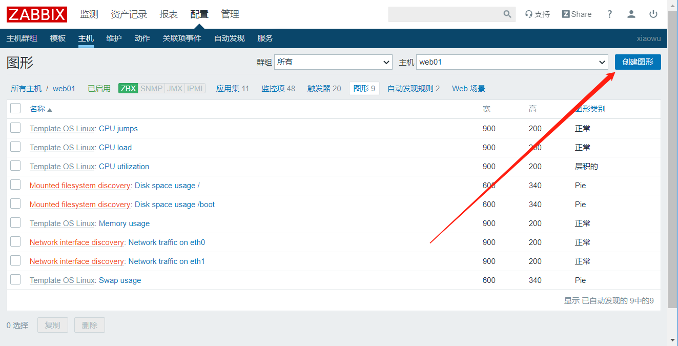678x346 pixels.
Task: Toggle the select-all checkbox in header
Action: 15,108
